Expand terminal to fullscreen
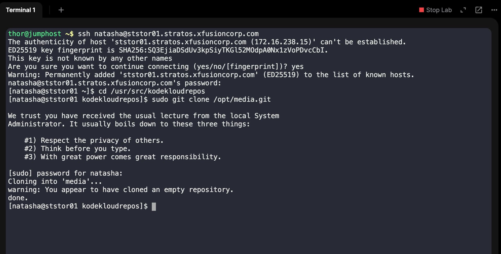The height and width of the screenshot is (254, 501). point(463,10)
